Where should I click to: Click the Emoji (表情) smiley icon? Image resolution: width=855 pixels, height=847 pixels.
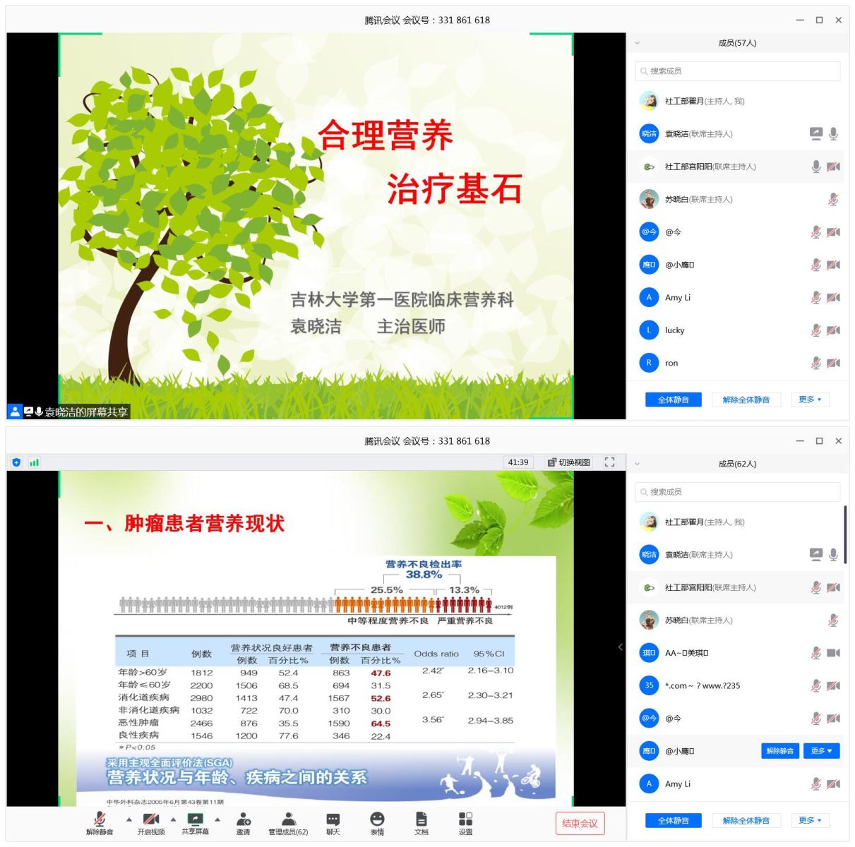click(x=377, y=820)
